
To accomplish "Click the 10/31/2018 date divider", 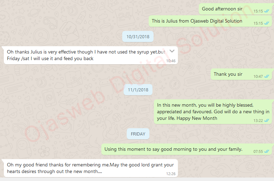I will pos(138,36).
